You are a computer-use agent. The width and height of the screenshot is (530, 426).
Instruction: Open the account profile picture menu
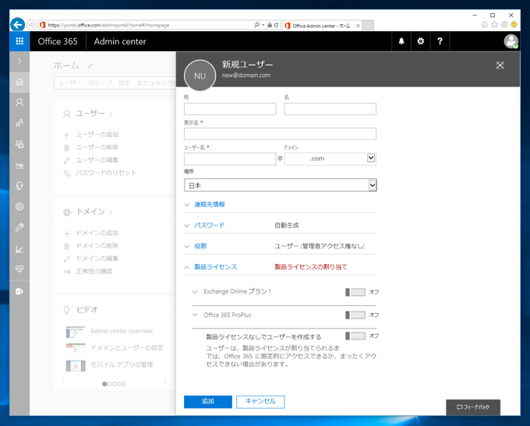tap(511, 41)
